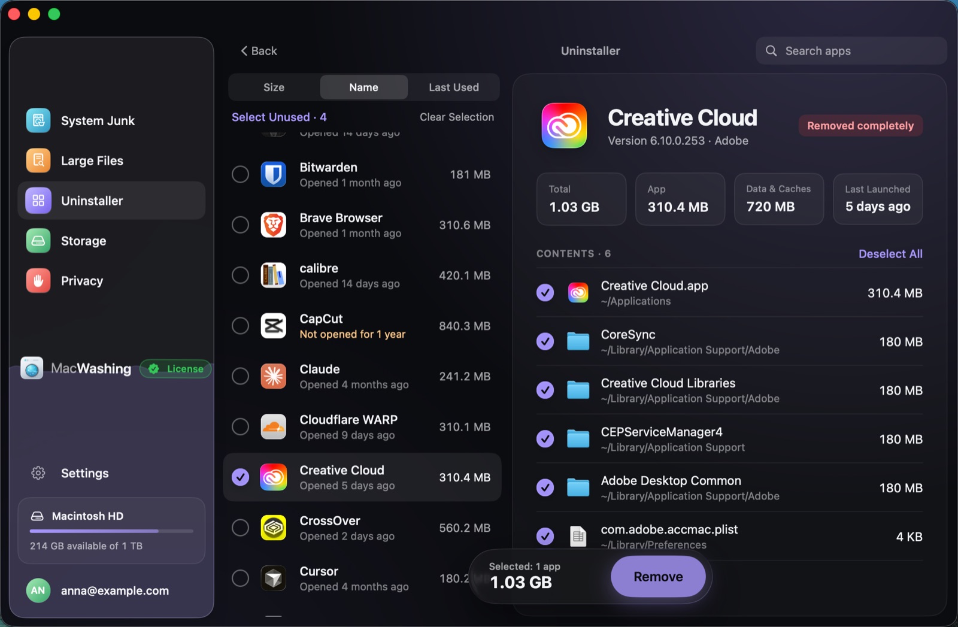Click the anna@example.com avatar
The width and height of the screenshot is (958, 627).
(x=38, y=590)
